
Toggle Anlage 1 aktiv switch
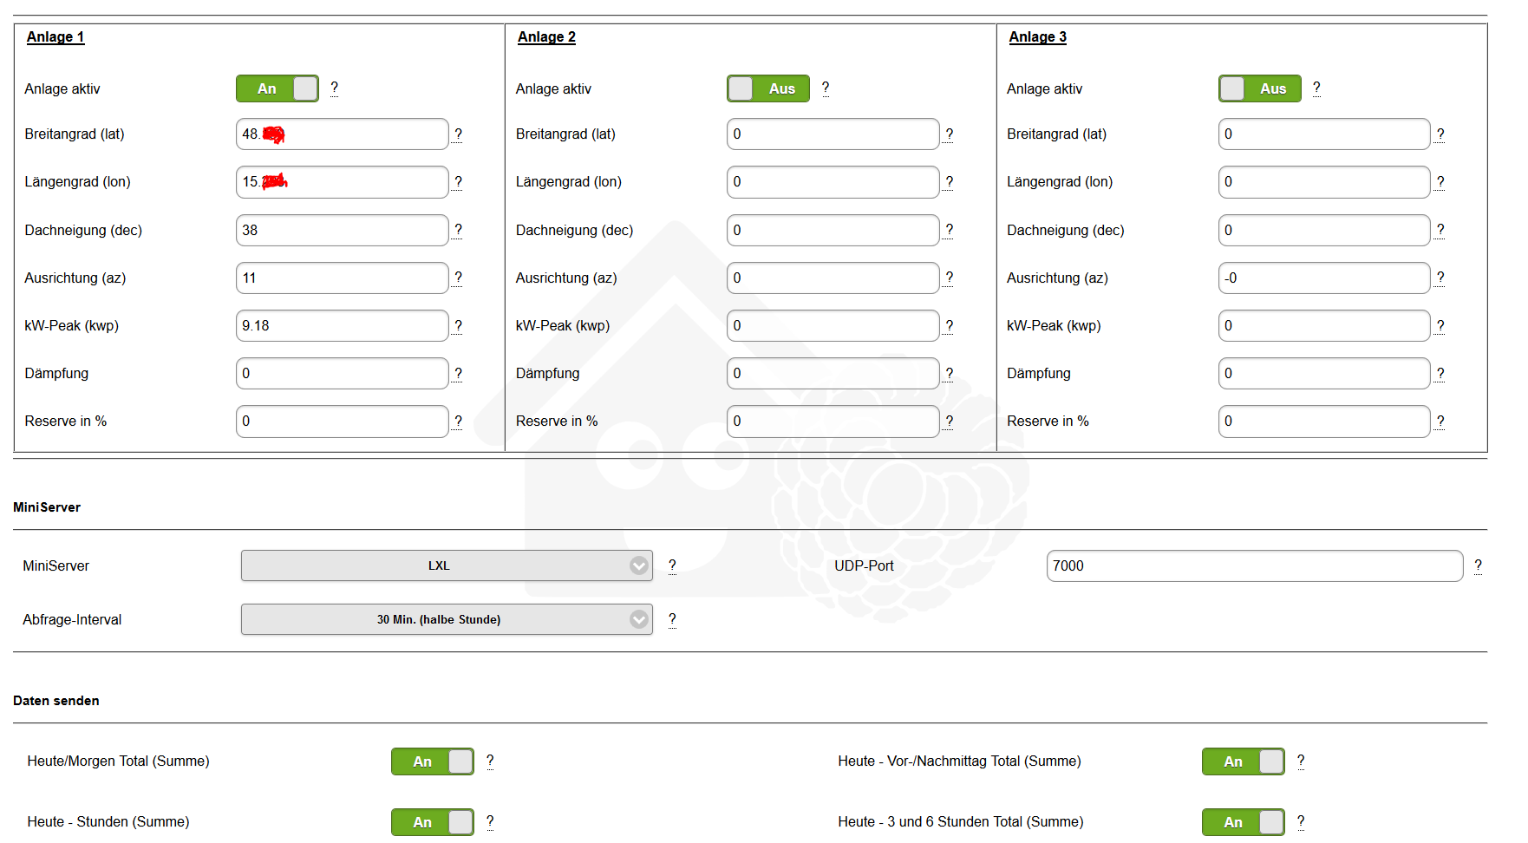click(278, 88)
